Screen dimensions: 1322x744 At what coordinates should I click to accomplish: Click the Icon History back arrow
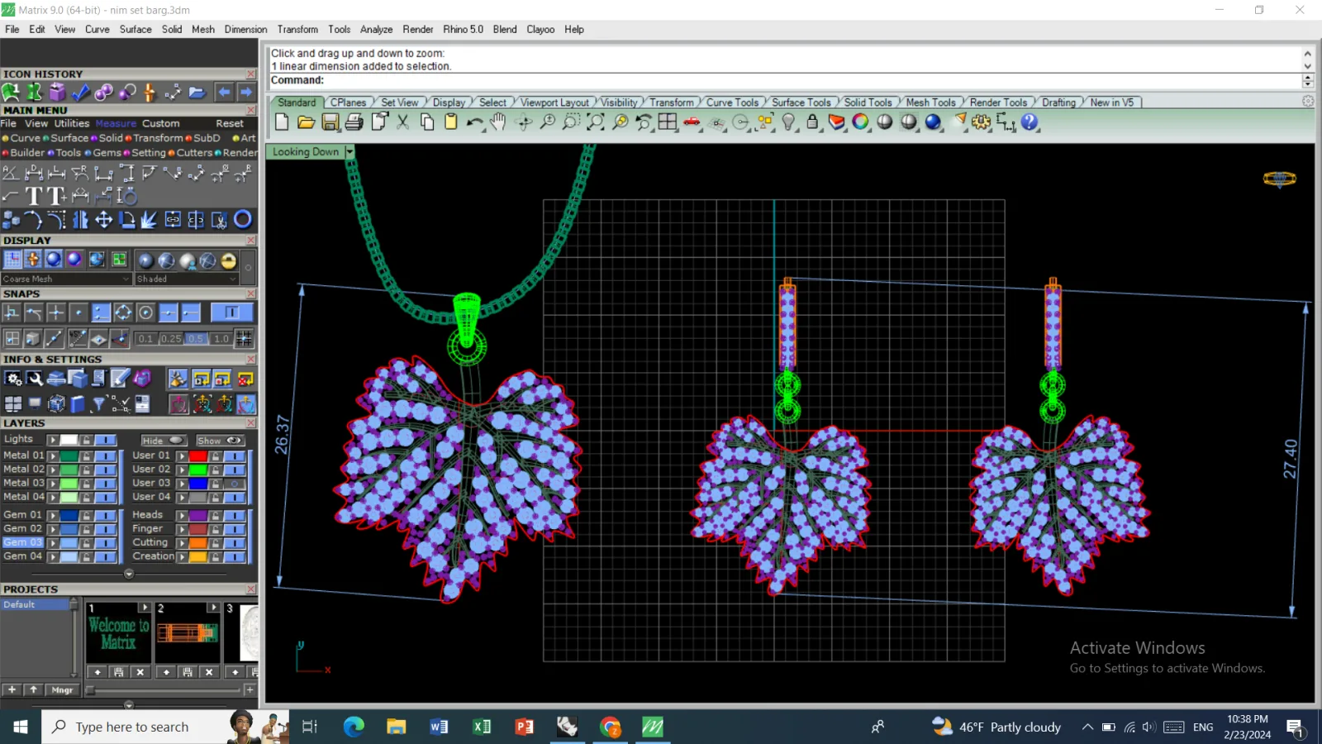point(224,92)
